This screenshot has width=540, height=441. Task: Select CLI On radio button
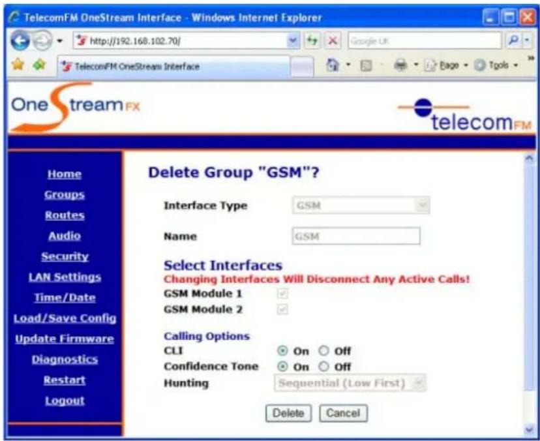tap(282, 351)
